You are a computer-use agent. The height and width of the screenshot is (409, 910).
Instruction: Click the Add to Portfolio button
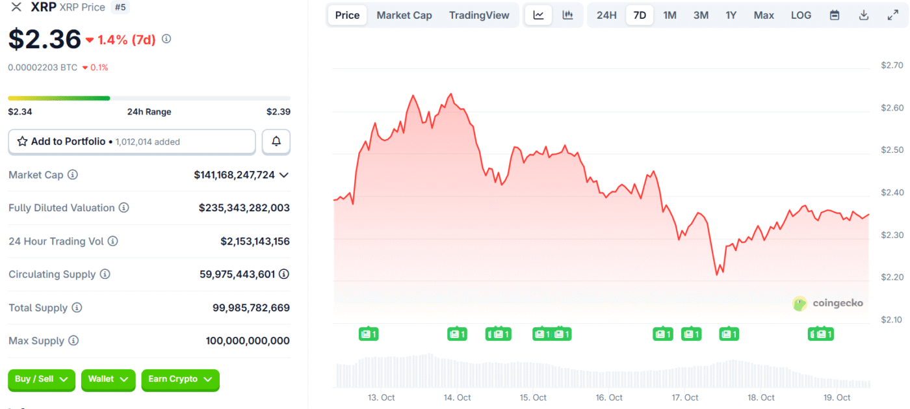click(131, 142)
